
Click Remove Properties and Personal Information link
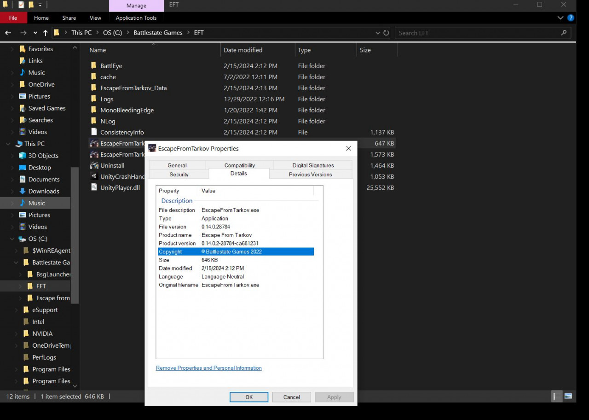pyautogui.click(x=208, y=368)
